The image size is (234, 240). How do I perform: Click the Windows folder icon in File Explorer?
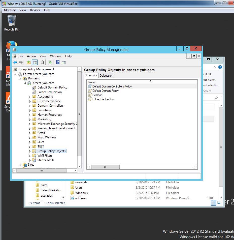[72, 193]
